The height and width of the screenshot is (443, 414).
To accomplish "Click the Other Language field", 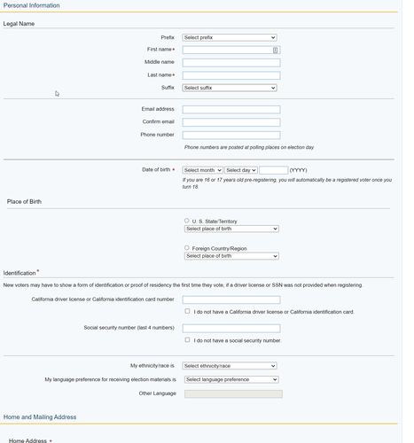I will [233, 393].
